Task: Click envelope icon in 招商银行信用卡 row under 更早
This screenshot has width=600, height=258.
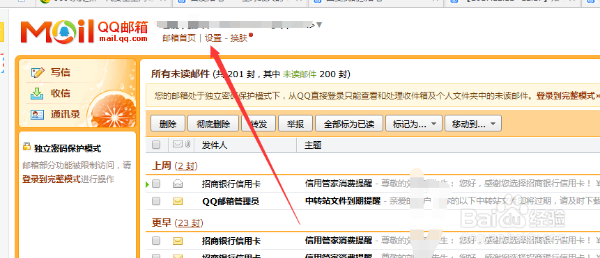Action: (178, 241)
